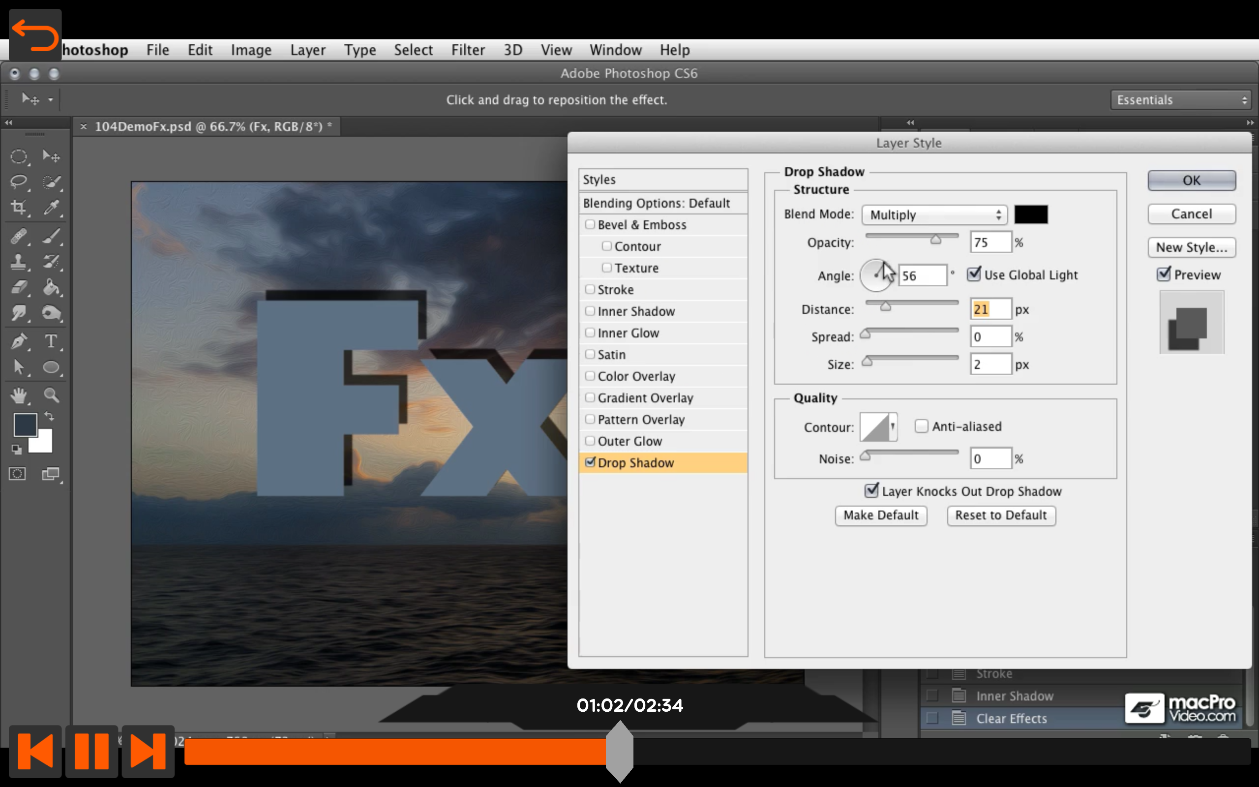Select the Type tool

52,341
